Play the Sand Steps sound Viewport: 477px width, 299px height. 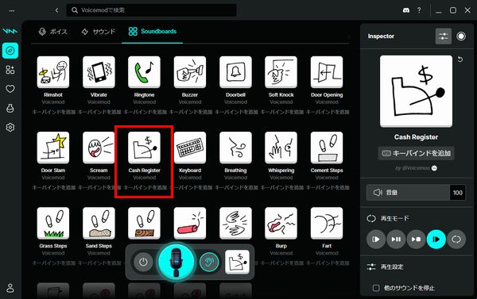(x=99, y=223)
